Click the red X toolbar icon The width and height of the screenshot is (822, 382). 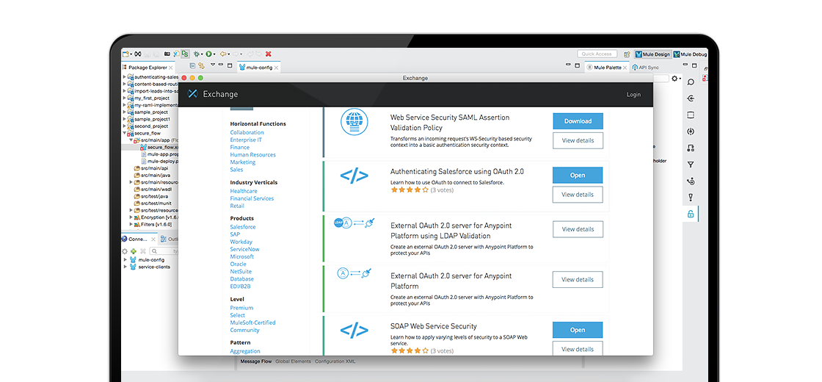pos(269,54)
